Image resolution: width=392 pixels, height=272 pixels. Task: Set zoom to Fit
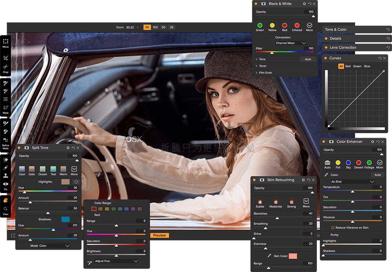pyautogui.click(x=147, y=27)
